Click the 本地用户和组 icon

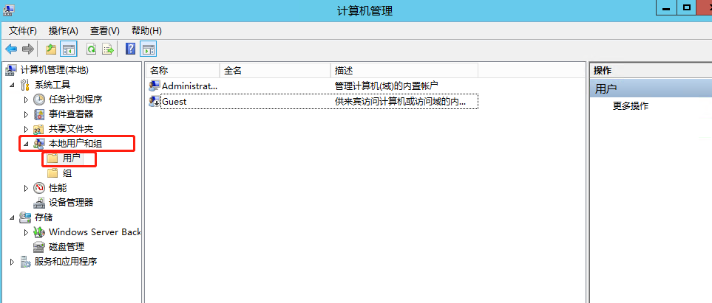pos(39,144)
